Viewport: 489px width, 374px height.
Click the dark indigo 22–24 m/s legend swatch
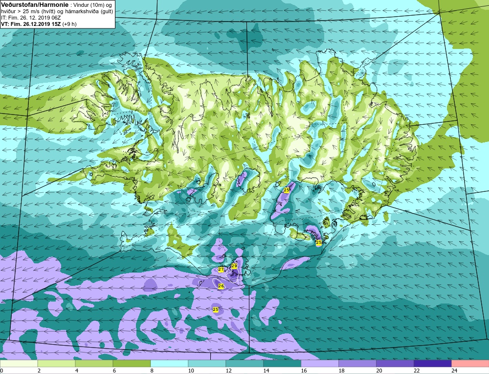[433, 364]
